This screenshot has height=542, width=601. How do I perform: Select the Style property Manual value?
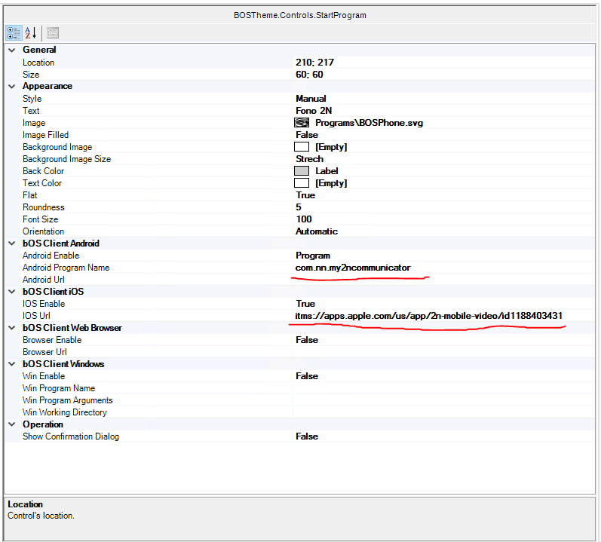click(311, 99)
